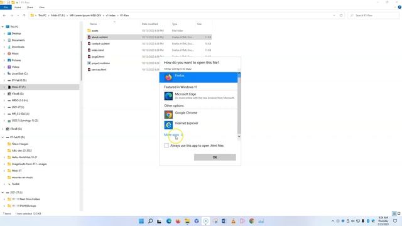
Task: Open address bar history dropdown
Action: click(x=334, y=16)
